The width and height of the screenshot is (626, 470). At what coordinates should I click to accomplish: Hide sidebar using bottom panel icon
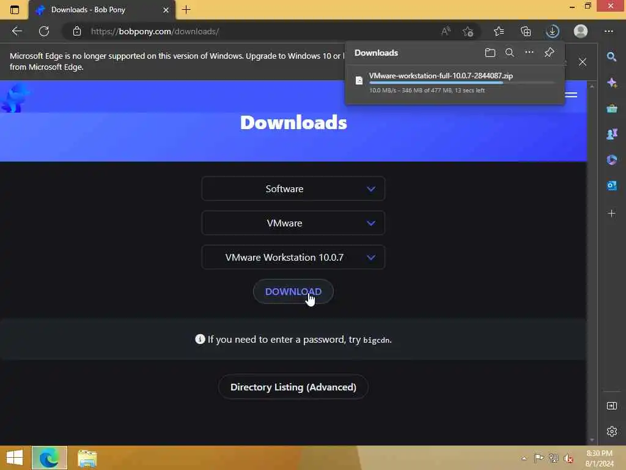611,406
